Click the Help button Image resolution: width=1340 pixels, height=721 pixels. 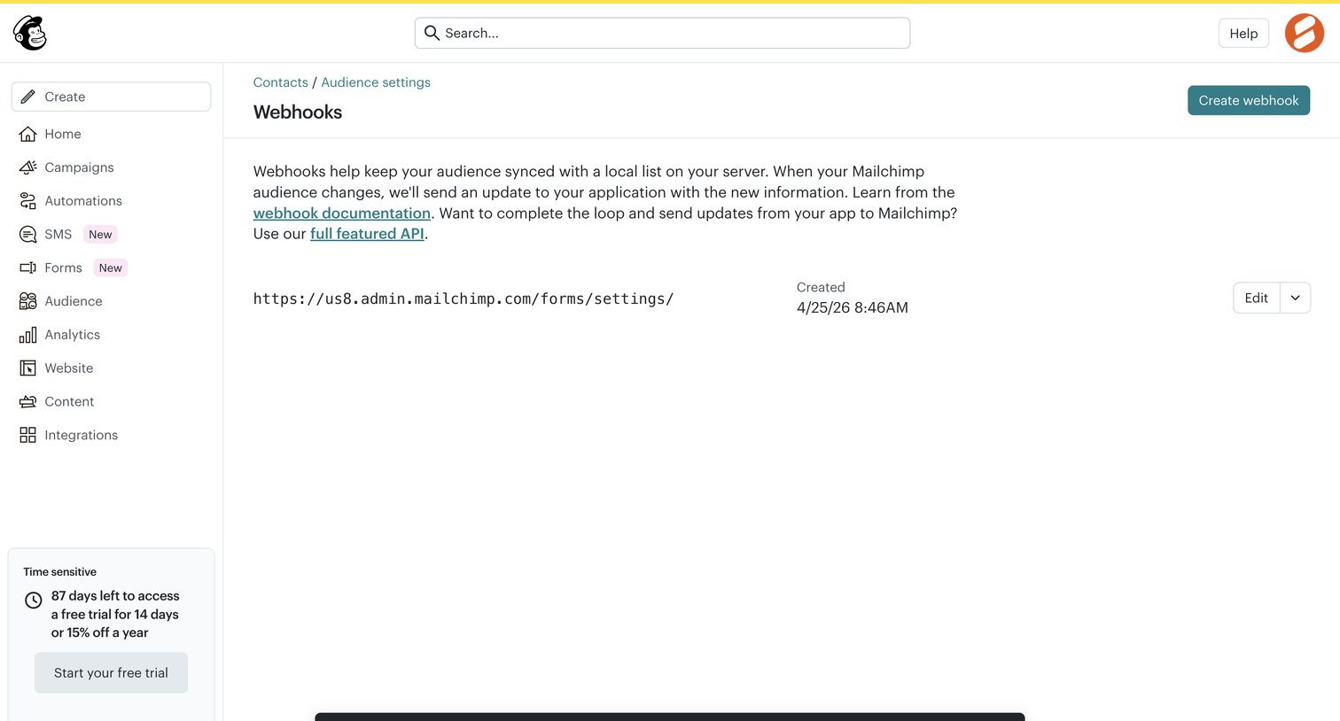coord(1243,33)
